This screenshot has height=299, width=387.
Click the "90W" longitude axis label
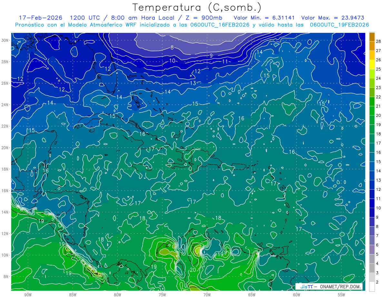[x=28, y=294]
